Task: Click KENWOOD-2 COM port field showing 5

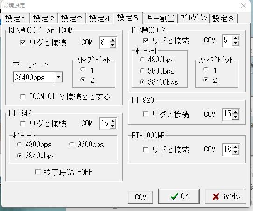Action: [x=228, y=41]
